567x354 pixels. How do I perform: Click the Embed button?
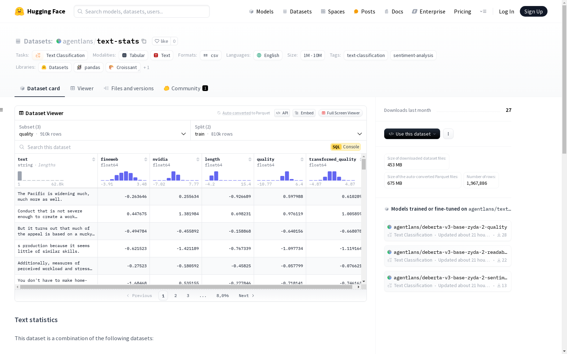coord(304,113)
